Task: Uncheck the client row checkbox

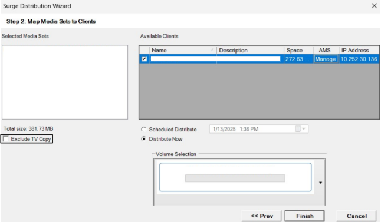Action: [144, 59]
